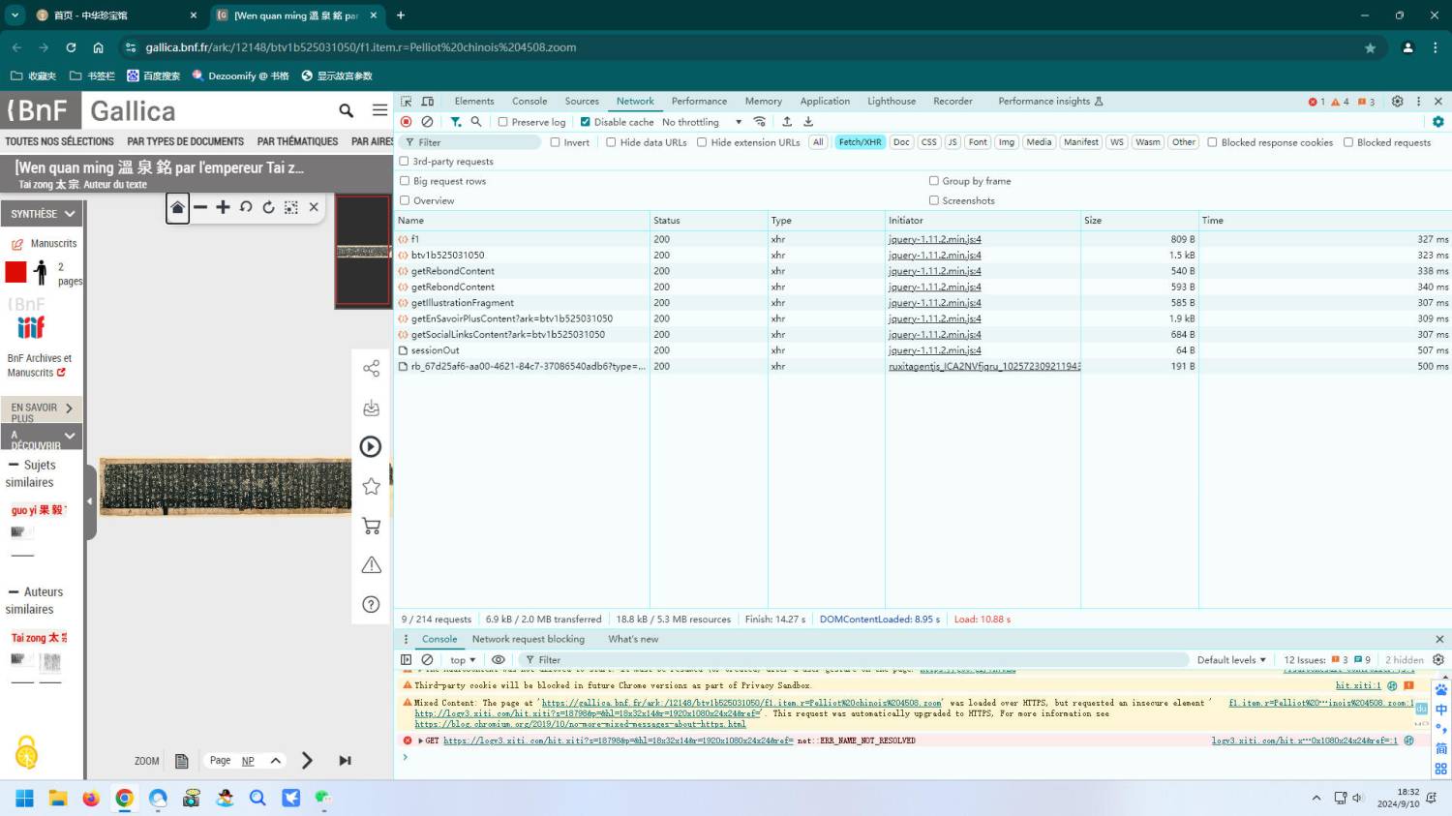The image size is (1452, 816).
Task: Check Hide data URLs
Action: (x=611, y=142)
